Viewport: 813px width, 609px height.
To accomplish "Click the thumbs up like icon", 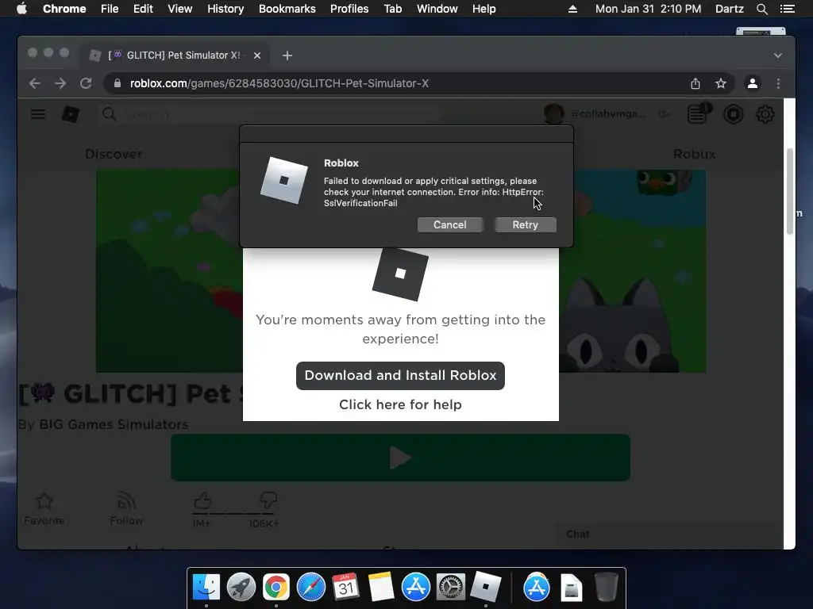I will point(202,501).
